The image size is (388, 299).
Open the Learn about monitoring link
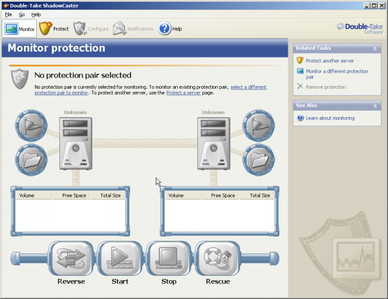(x=330, y=118)
